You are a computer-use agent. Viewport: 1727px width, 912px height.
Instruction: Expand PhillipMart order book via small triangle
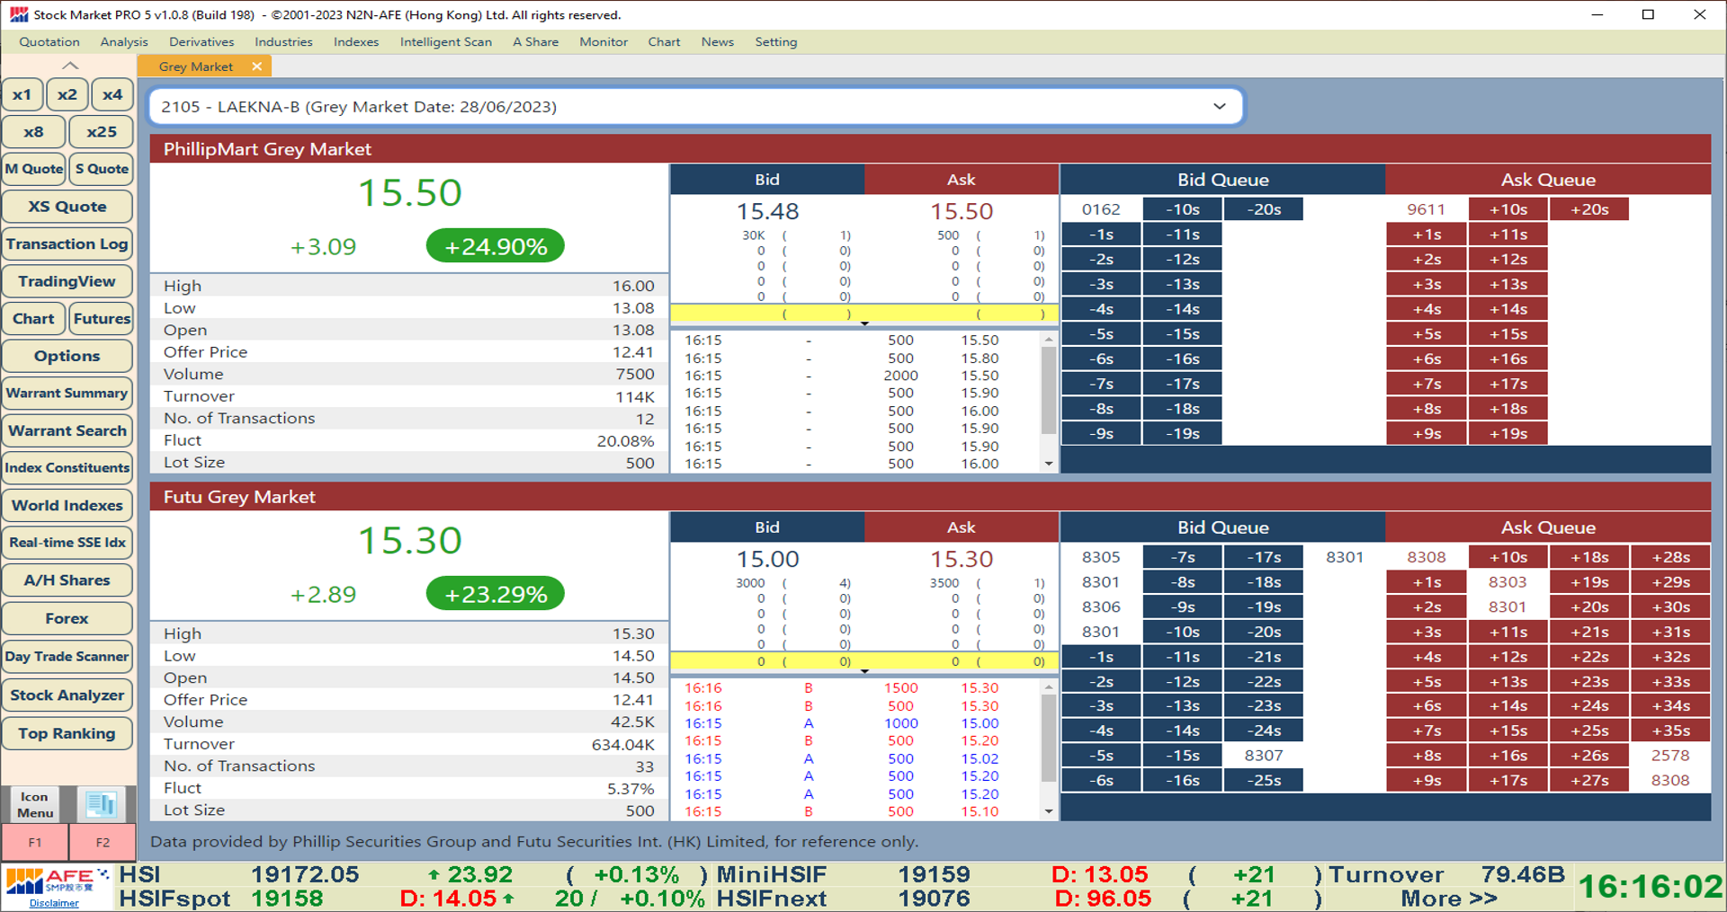(864, 323)
